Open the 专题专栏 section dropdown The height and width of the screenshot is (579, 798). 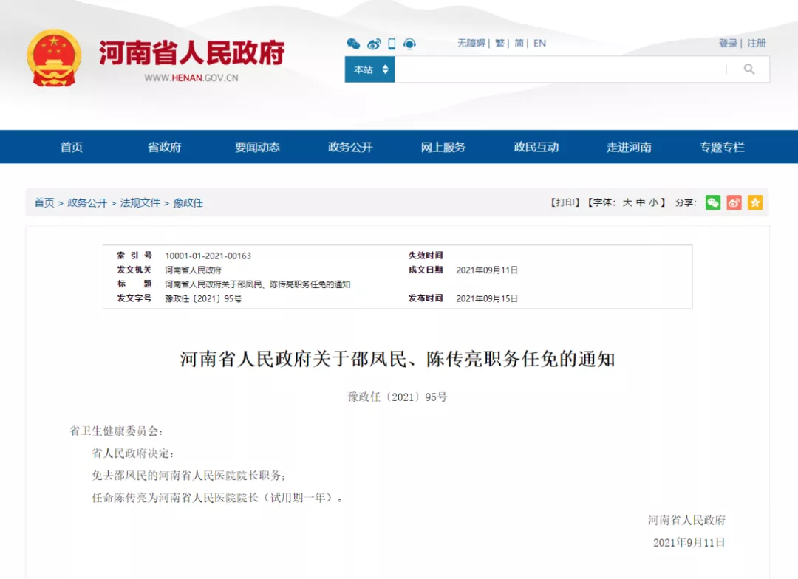(721, 147)
